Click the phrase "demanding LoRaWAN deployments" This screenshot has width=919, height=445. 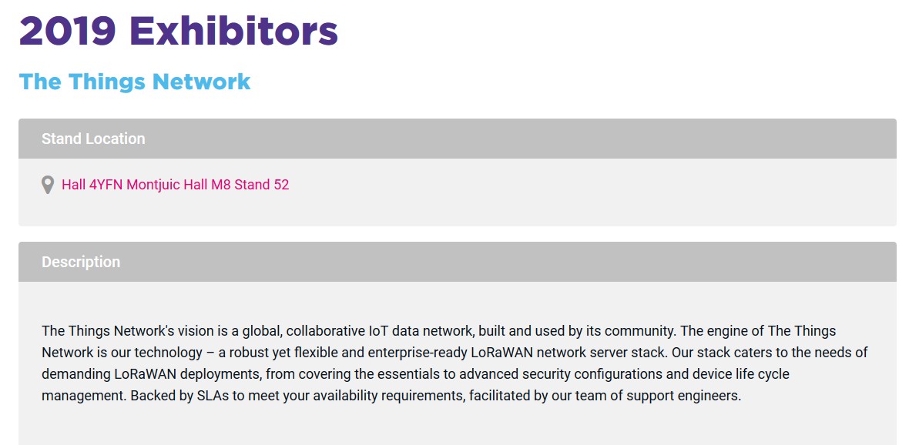click(x=136, y=374)
